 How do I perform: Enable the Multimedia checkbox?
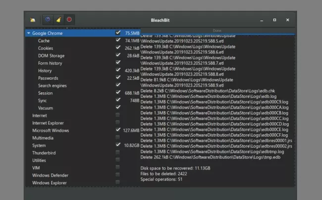[117, 137]
